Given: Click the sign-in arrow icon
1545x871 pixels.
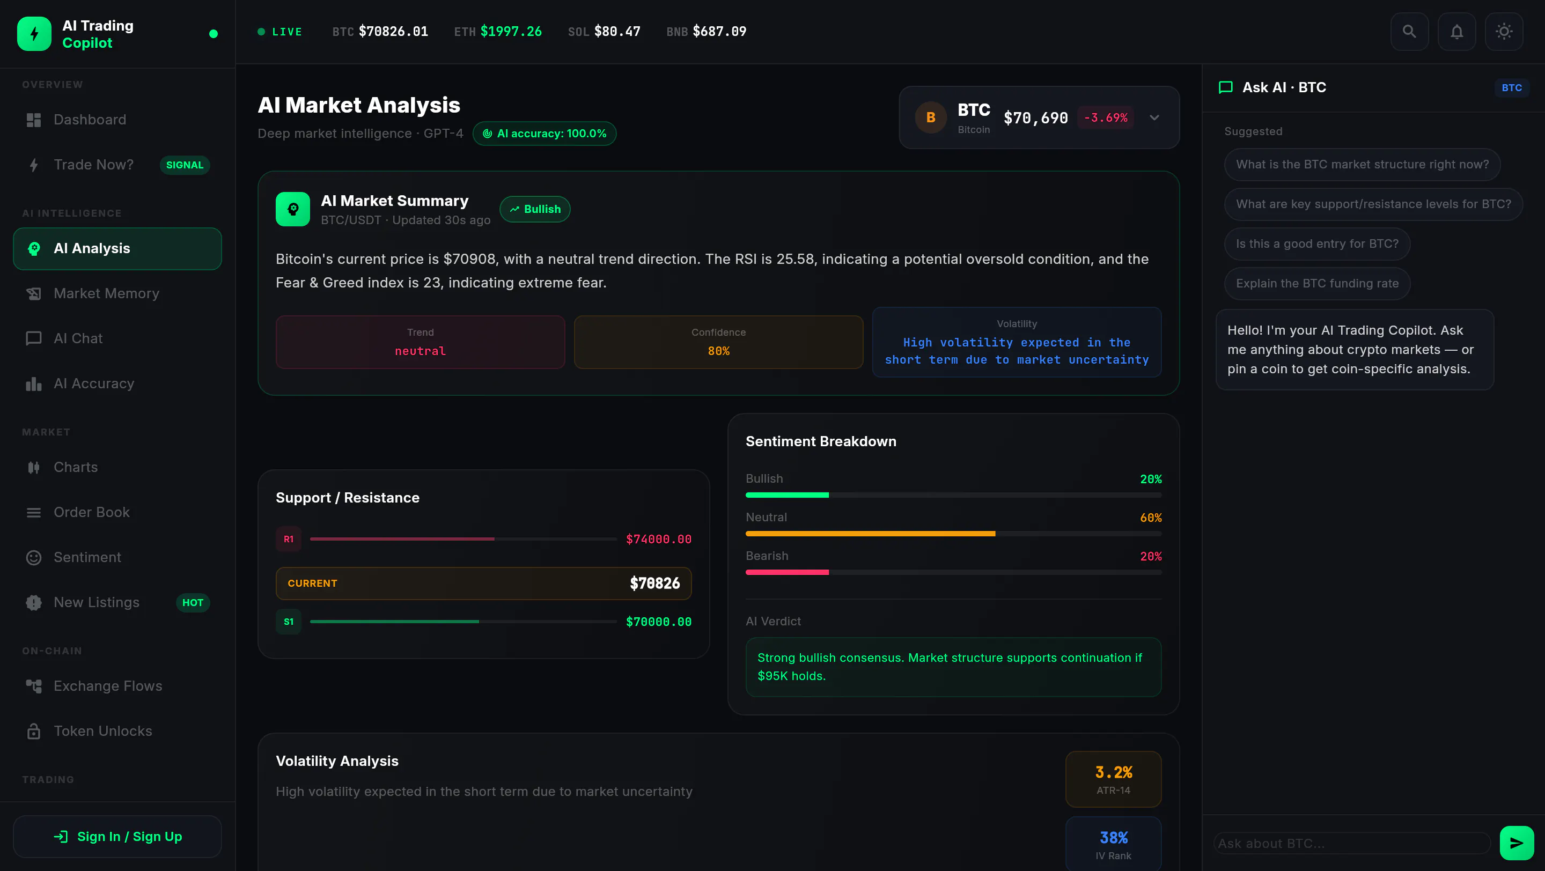Looking at the screenshot, I should [x=61, y=836].
